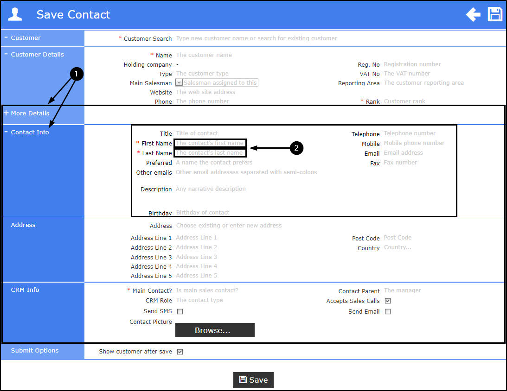Select the CRM Info section heading
Screen dimensions: 507x391
[25, 290]
